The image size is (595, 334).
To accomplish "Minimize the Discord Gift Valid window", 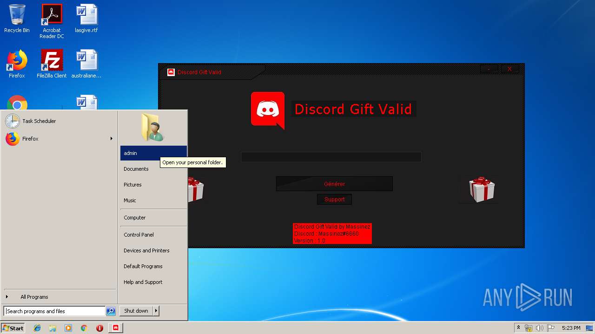I will click(489, 69).
